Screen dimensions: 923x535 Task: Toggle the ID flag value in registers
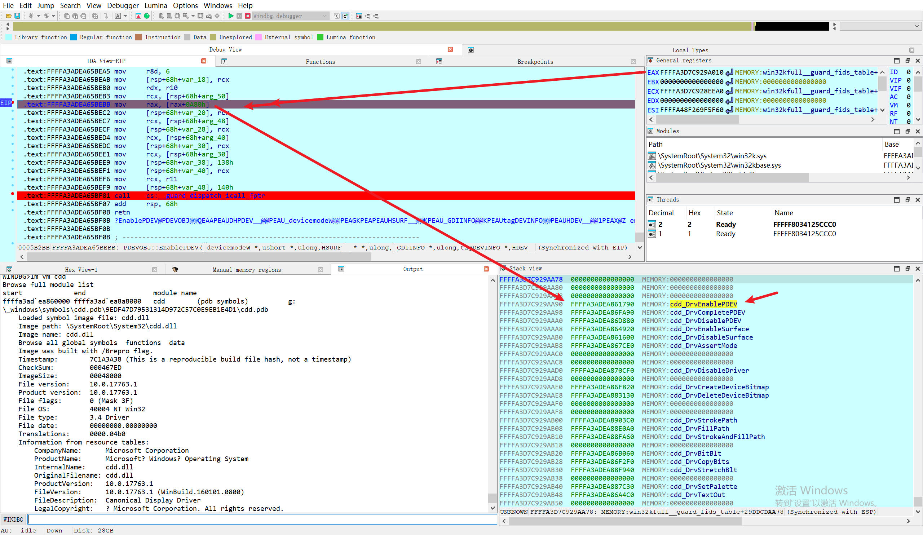[908, 72]
